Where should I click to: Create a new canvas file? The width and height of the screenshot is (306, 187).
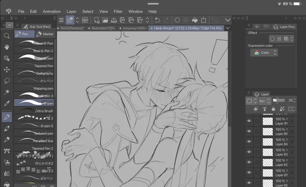97,20
